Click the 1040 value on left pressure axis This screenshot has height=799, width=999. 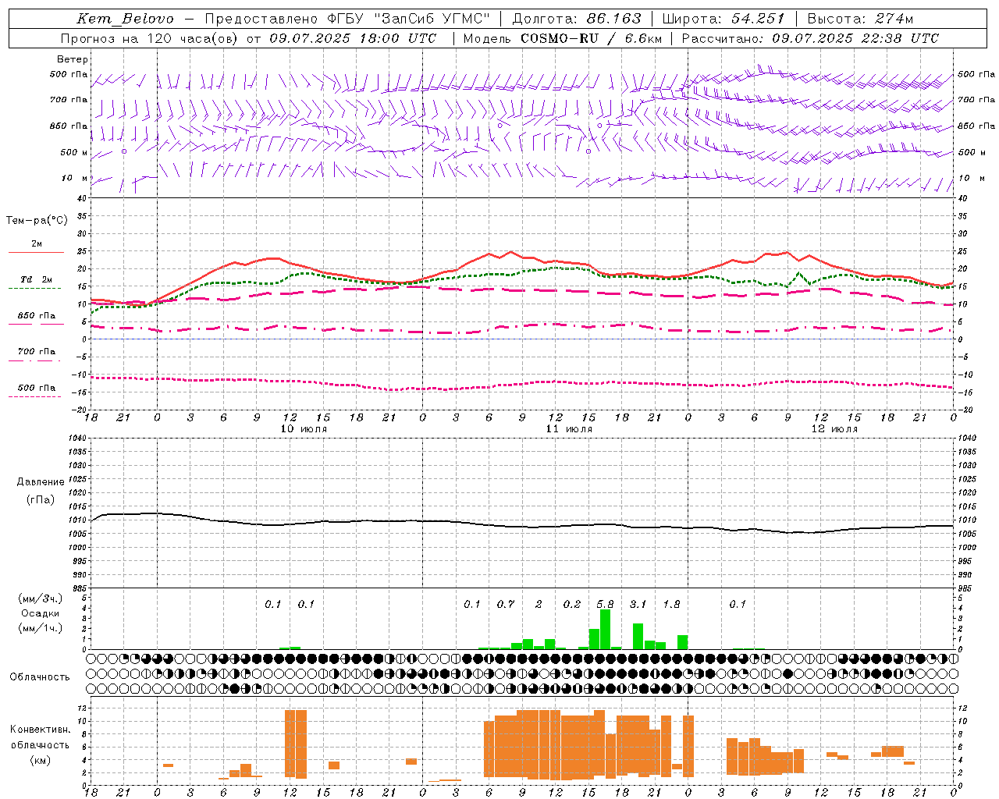(x=80, y=439)
